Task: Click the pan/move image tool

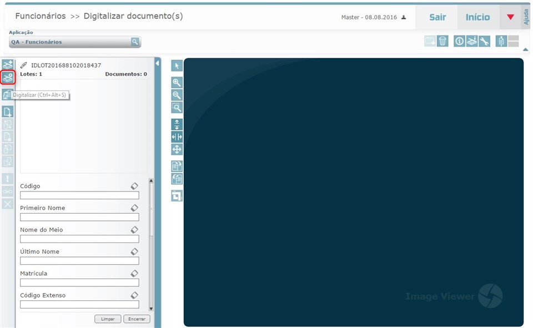Action: (176, 149)
